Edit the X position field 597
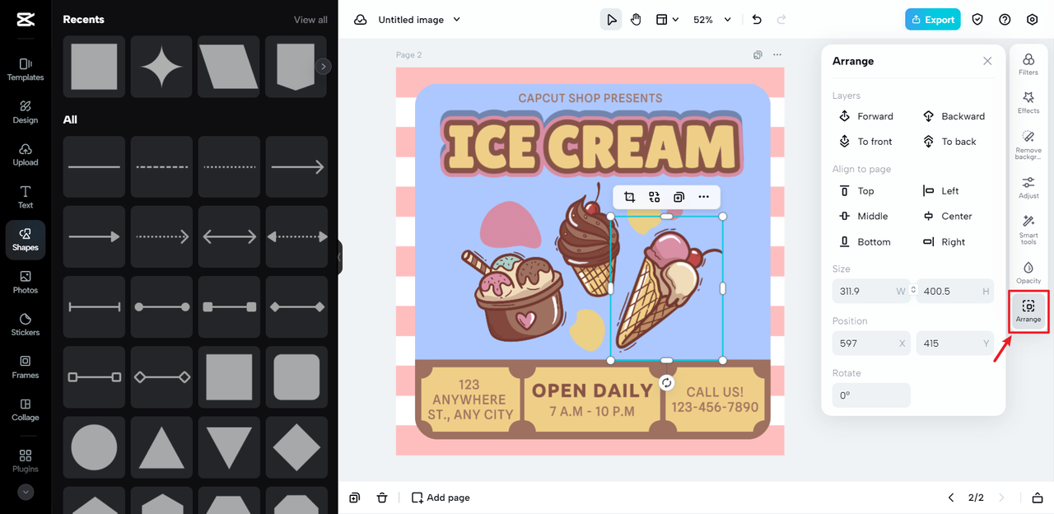Image resolution: width=1054 pixels, height=514 pixels. click(871, 343)
